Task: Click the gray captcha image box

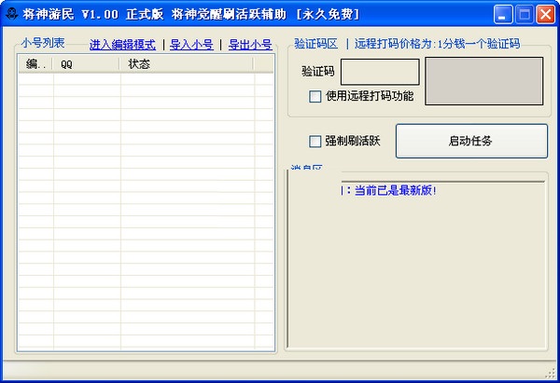Action: click(484, 81)
